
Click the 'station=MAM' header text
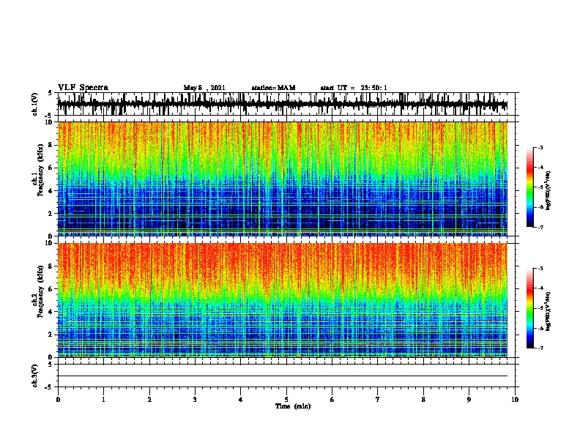(x=273, y=88)
